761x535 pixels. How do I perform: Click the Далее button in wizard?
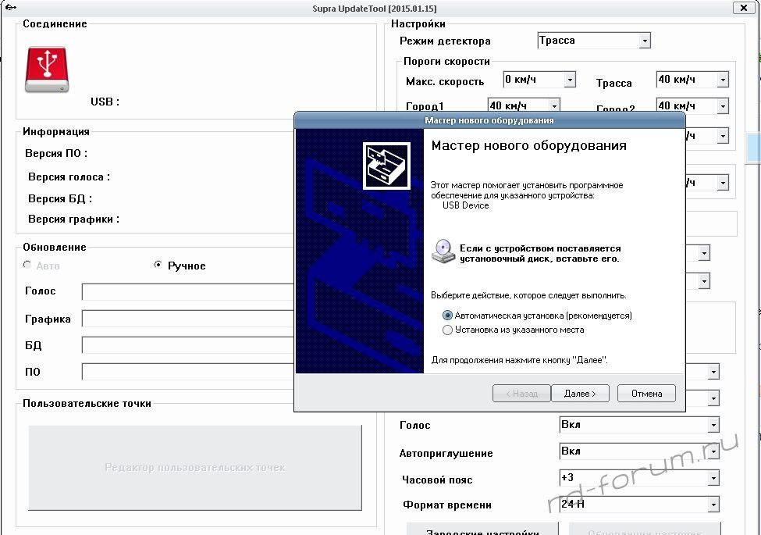tap(580, 394)
